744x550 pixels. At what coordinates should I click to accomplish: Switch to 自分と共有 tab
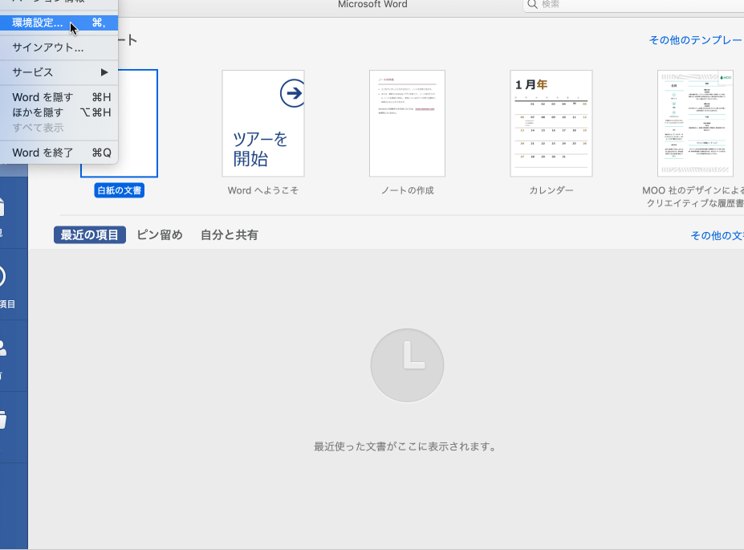click(230, 235)
